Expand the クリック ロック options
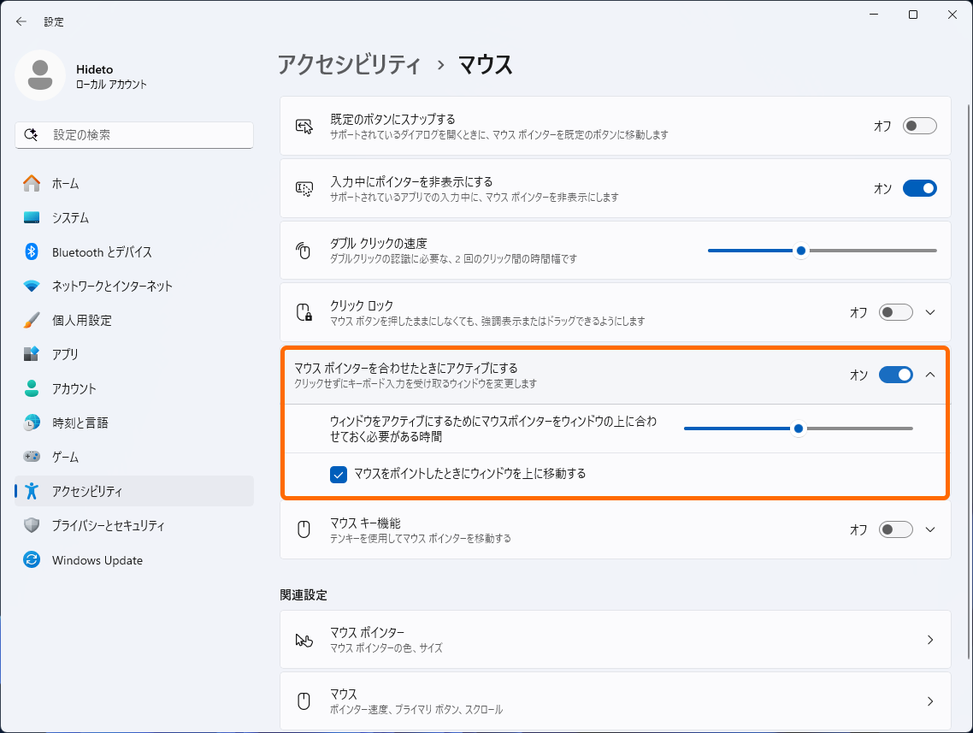This screenshot has height=733, width=973. (x=930, y=312)
